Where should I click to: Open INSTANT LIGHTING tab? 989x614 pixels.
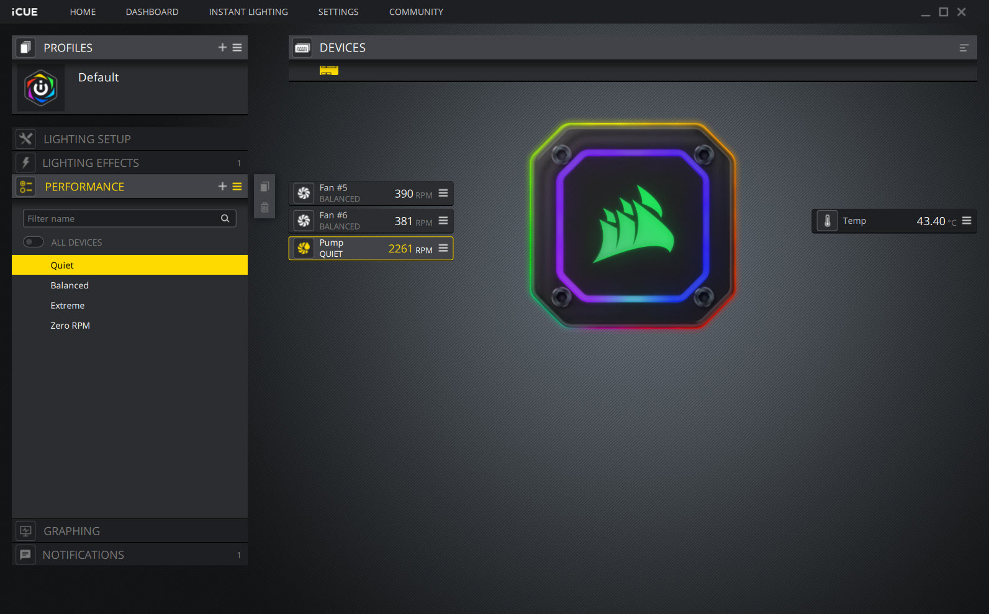click(248, 12)
